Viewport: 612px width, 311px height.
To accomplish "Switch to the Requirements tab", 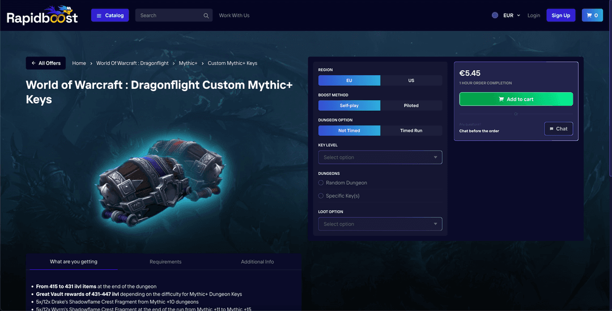I will point(165,262).
